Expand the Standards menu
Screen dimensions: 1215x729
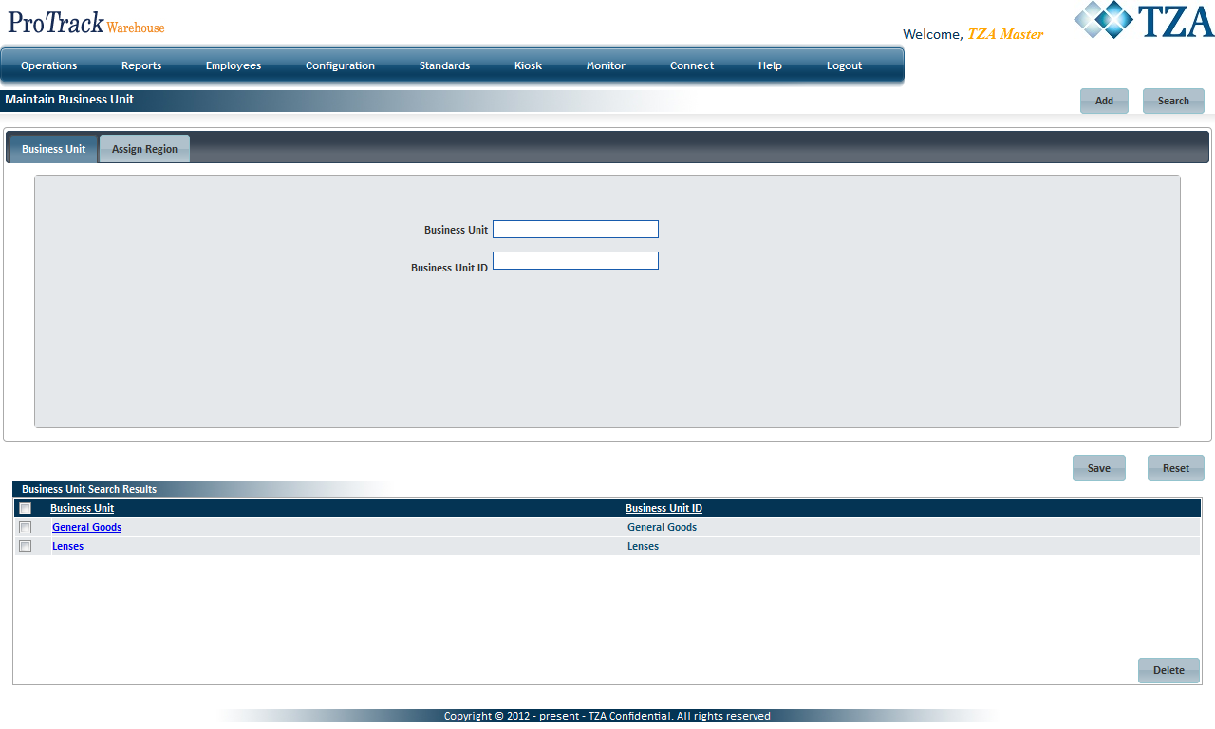tap(444, 65)
